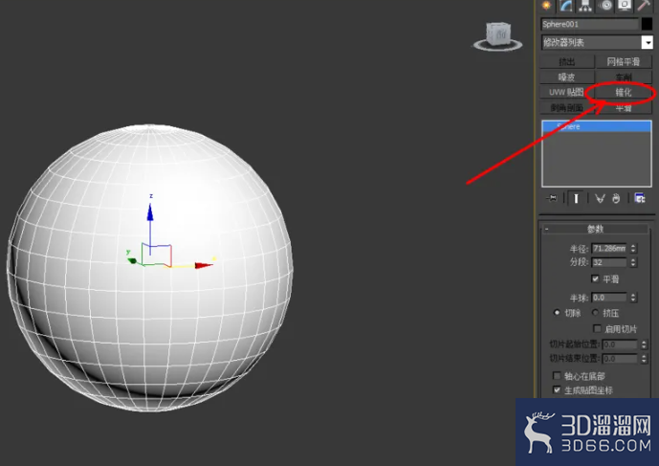Viewport: 659px width, 466px height.
Task: Select Sphere entry in modifier stack
Action: 597,126
